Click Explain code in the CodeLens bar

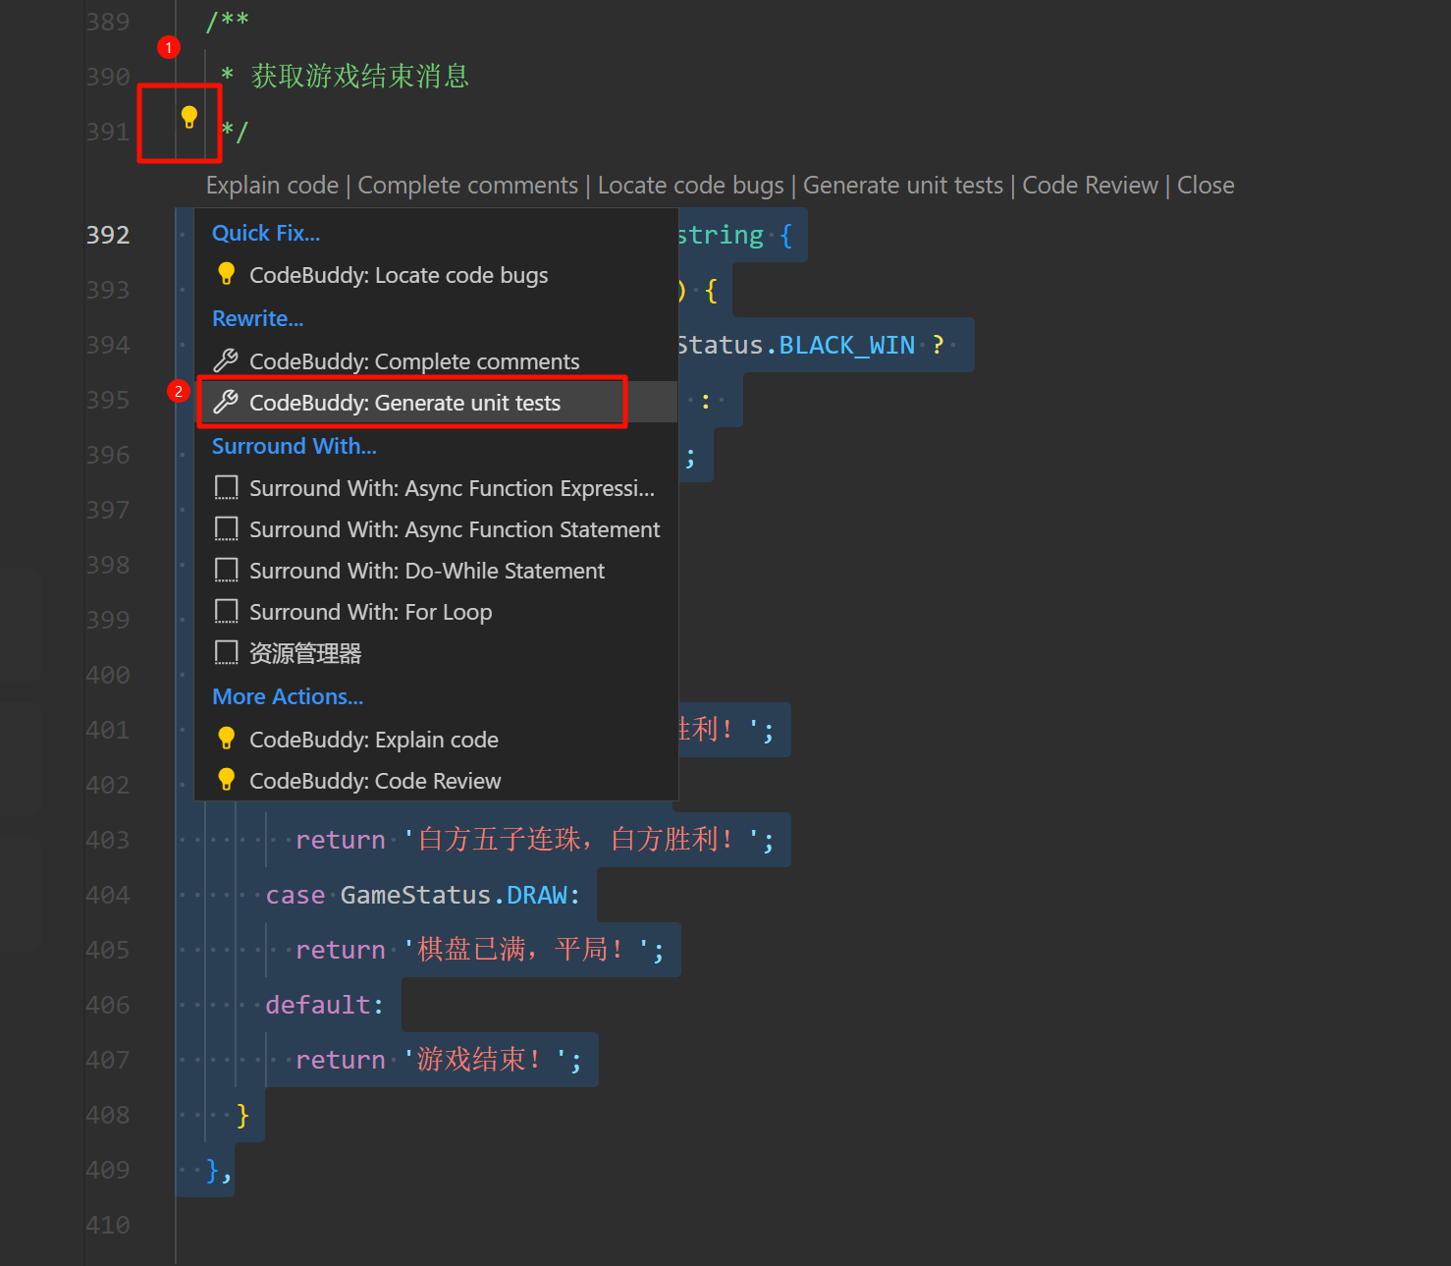point(272,186)
